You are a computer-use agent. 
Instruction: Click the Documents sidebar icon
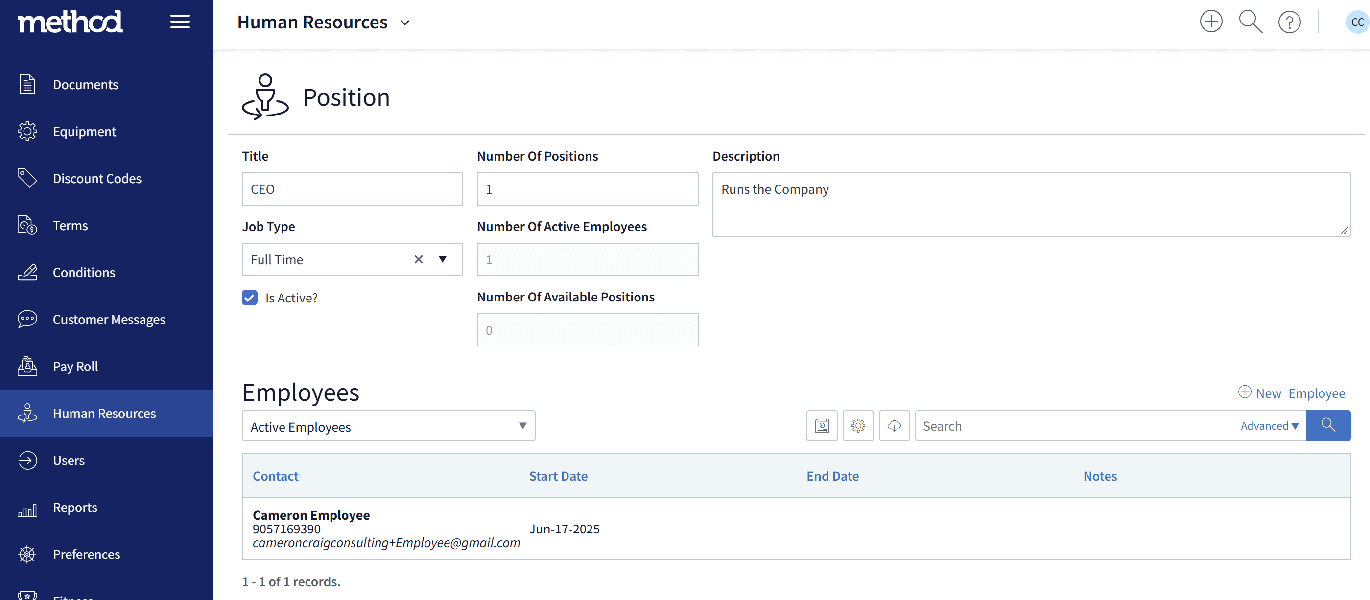[27, 85]
